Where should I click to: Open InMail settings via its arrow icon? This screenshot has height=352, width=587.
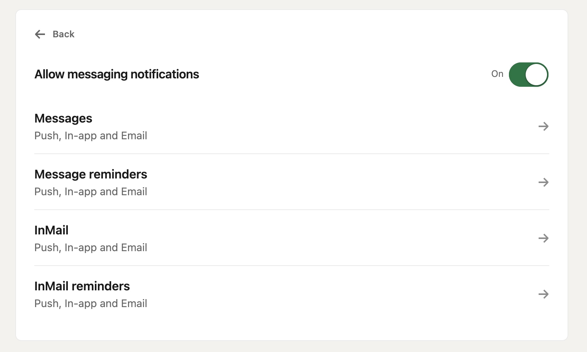tap(544, 238)
